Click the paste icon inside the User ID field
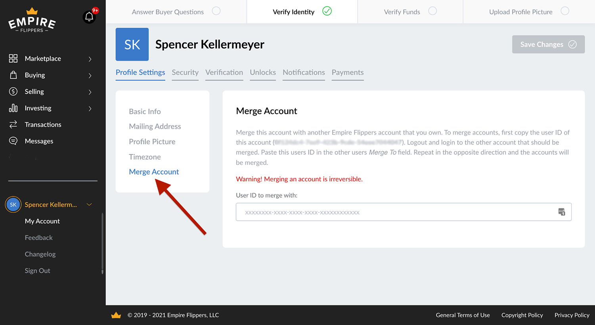Screen dimensions: 595x325 coord(562,212)
